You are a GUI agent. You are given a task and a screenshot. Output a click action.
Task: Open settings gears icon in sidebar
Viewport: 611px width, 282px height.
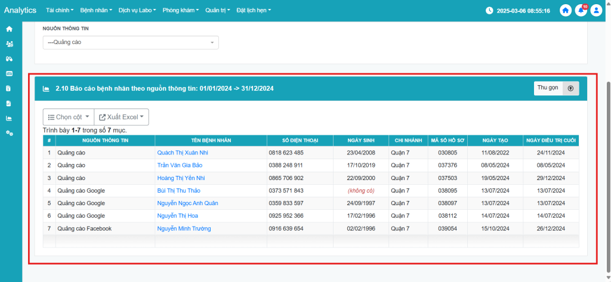pyautogui.click(x=9, y=133)
